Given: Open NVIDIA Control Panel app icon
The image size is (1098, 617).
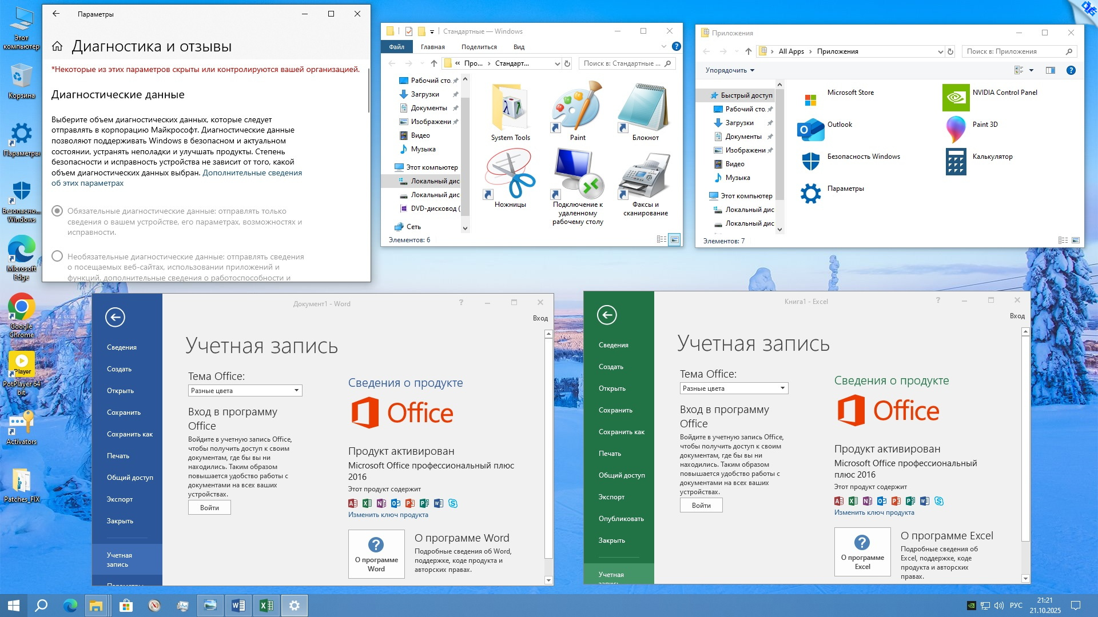Looking at the screenshot, I should point(956,98).
